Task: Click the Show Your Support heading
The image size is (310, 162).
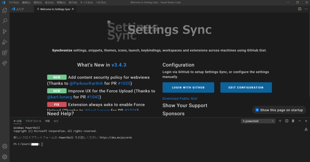Action: (185, 105)
